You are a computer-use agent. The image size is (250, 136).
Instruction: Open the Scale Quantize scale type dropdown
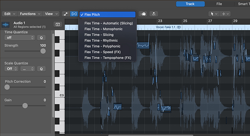(x=27, y=69)
